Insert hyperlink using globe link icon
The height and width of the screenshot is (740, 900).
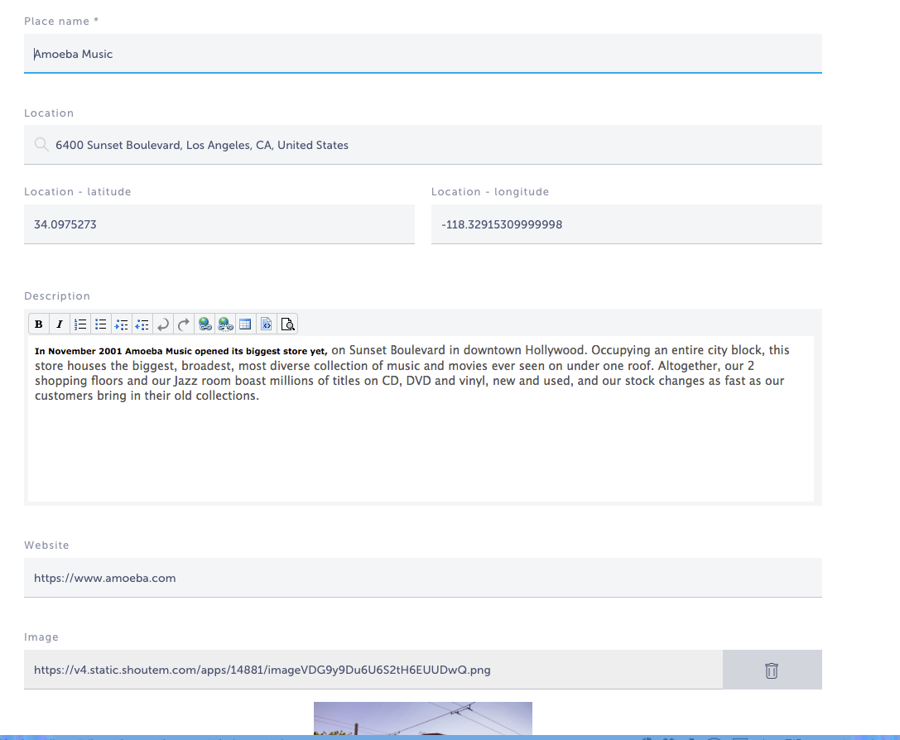click(x=205, y=324)
